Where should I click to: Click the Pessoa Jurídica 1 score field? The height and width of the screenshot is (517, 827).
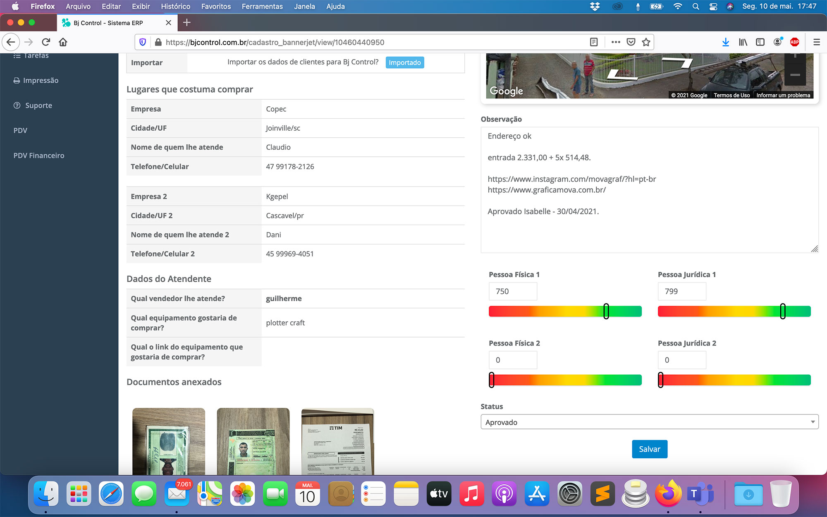click(681, 291)
